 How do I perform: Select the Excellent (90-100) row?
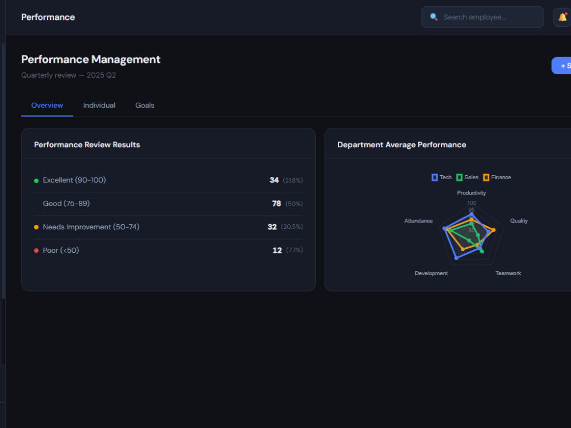pyautogui.click(x=168, y=180)
